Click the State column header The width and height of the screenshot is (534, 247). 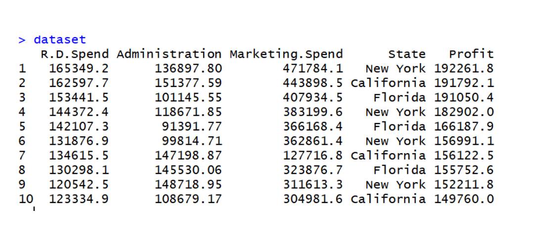pyautogui.click(x=406, y=54)
